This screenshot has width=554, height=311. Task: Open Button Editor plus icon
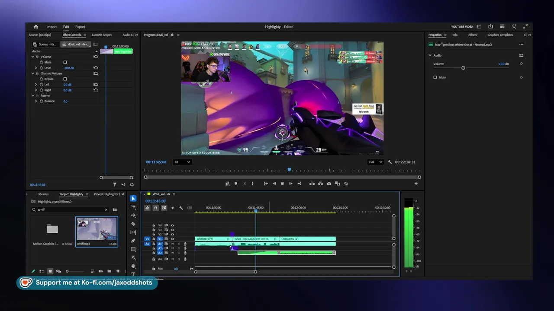tap(416, 184)
